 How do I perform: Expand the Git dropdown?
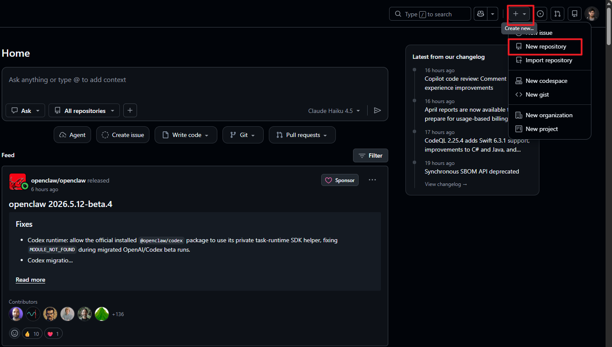pyautogui.click(x=243, y=135)
